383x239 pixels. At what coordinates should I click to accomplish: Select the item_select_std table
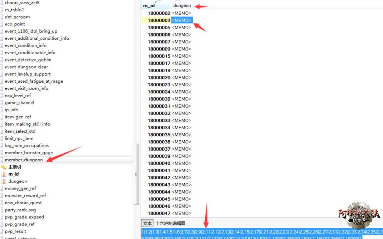click(20, 131)
